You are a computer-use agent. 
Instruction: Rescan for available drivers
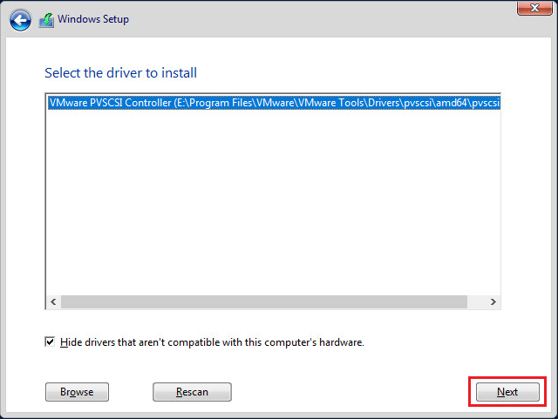(x=192, y=392)
